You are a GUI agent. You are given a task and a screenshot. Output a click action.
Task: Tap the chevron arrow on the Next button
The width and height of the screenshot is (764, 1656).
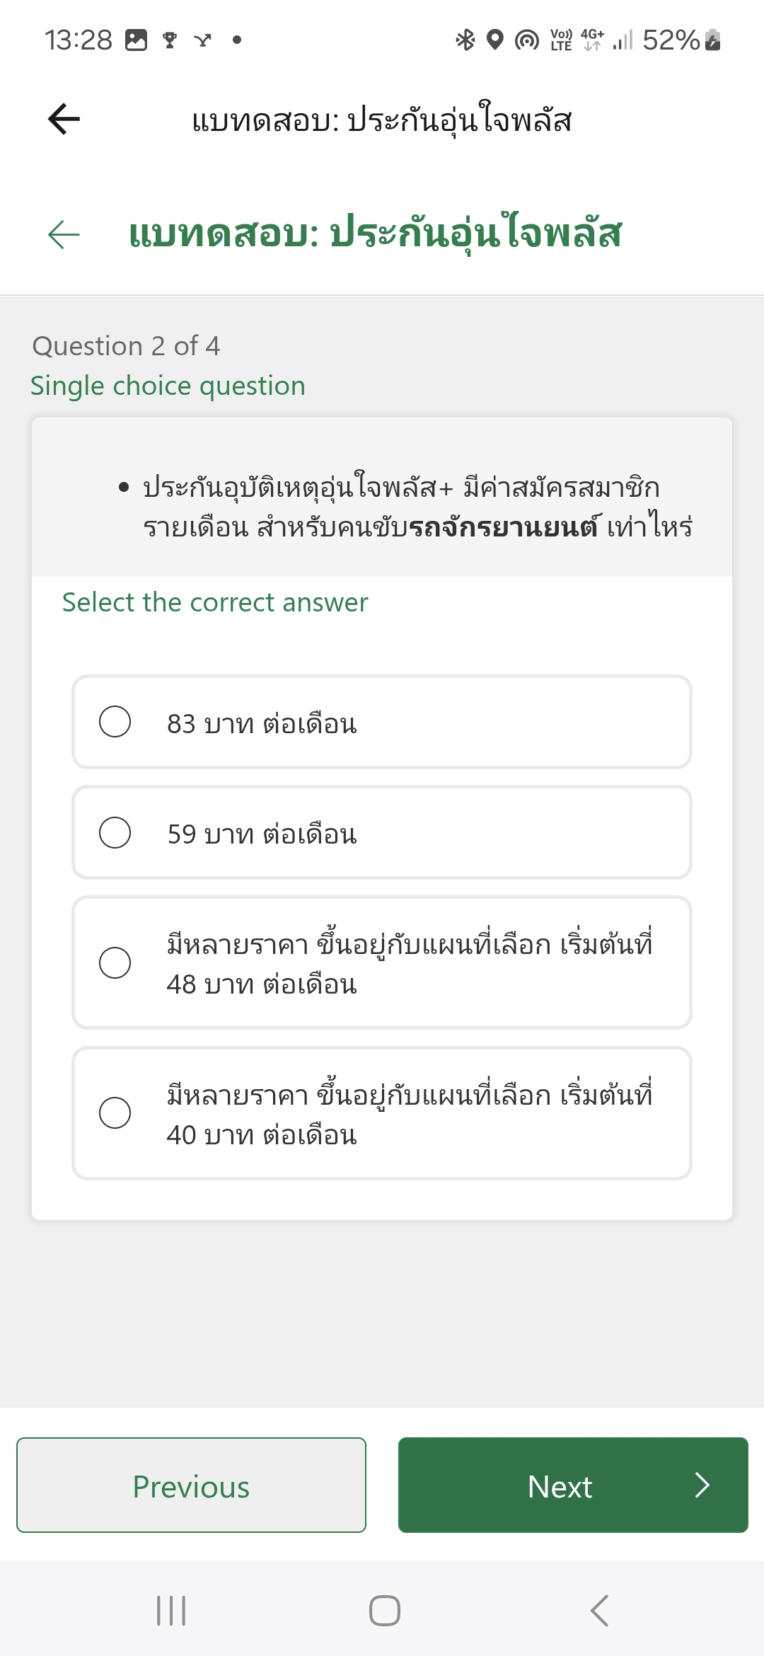click(702, 1485)
